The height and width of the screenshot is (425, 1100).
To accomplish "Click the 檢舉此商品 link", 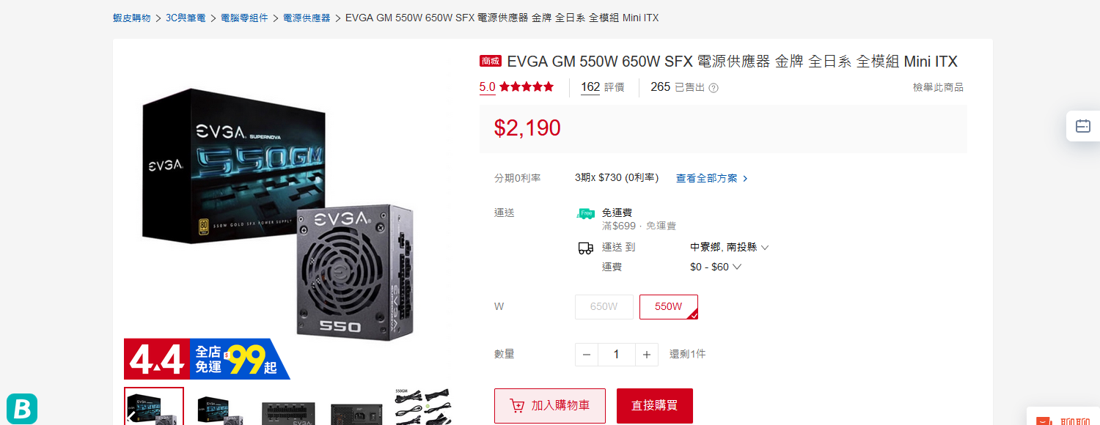I will 938,87.
